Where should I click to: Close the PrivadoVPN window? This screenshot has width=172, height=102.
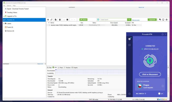click(x=166, y=34)
